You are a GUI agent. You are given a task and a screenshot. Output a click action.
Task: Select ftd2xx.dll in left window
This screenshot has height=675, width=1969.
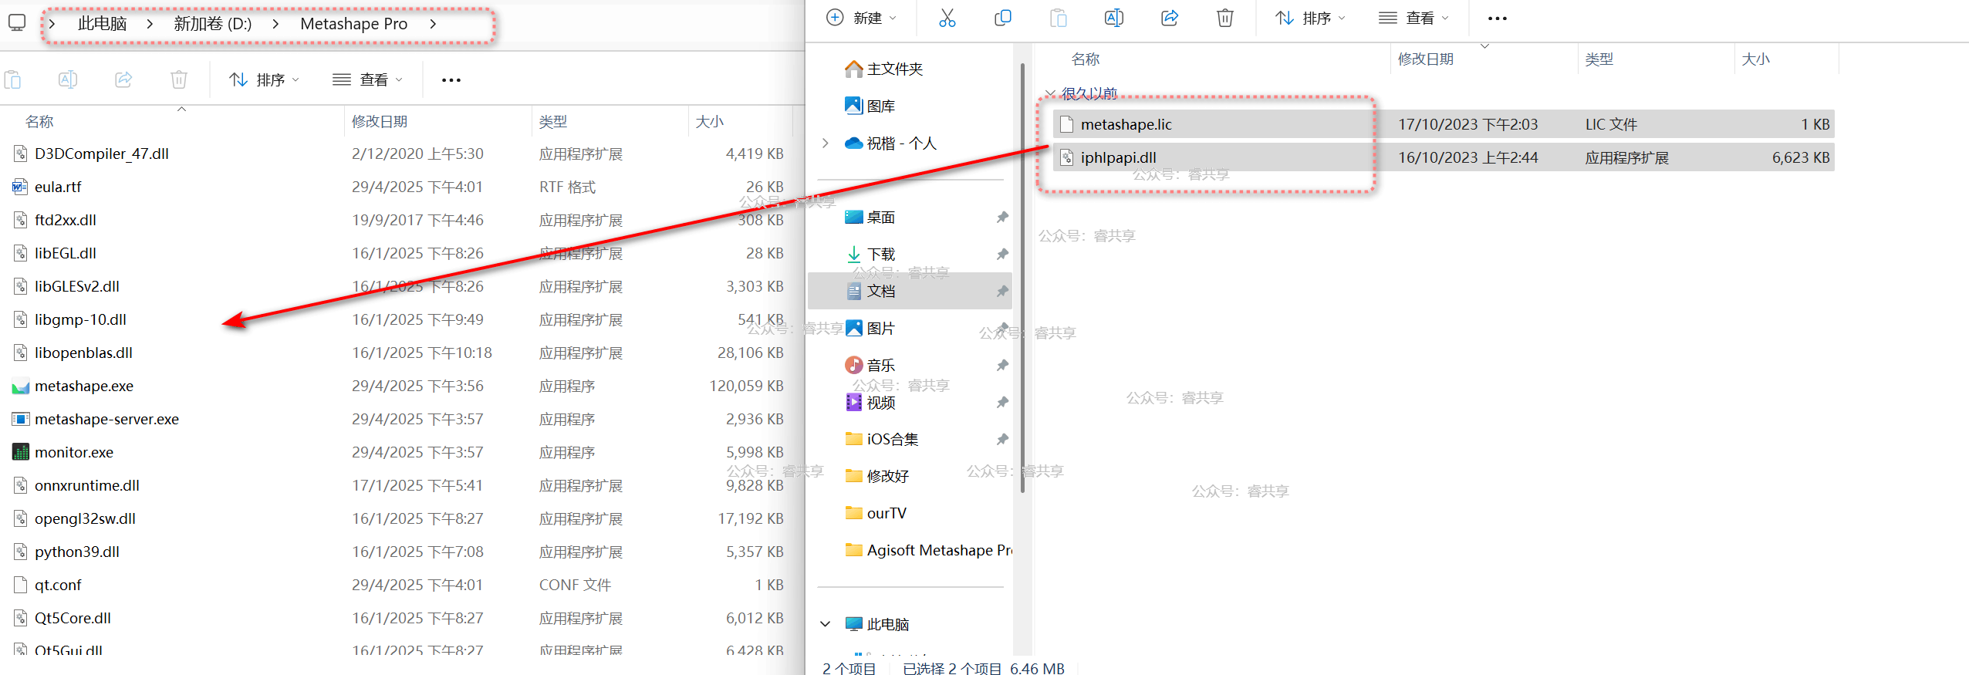[x=66, y=220]
